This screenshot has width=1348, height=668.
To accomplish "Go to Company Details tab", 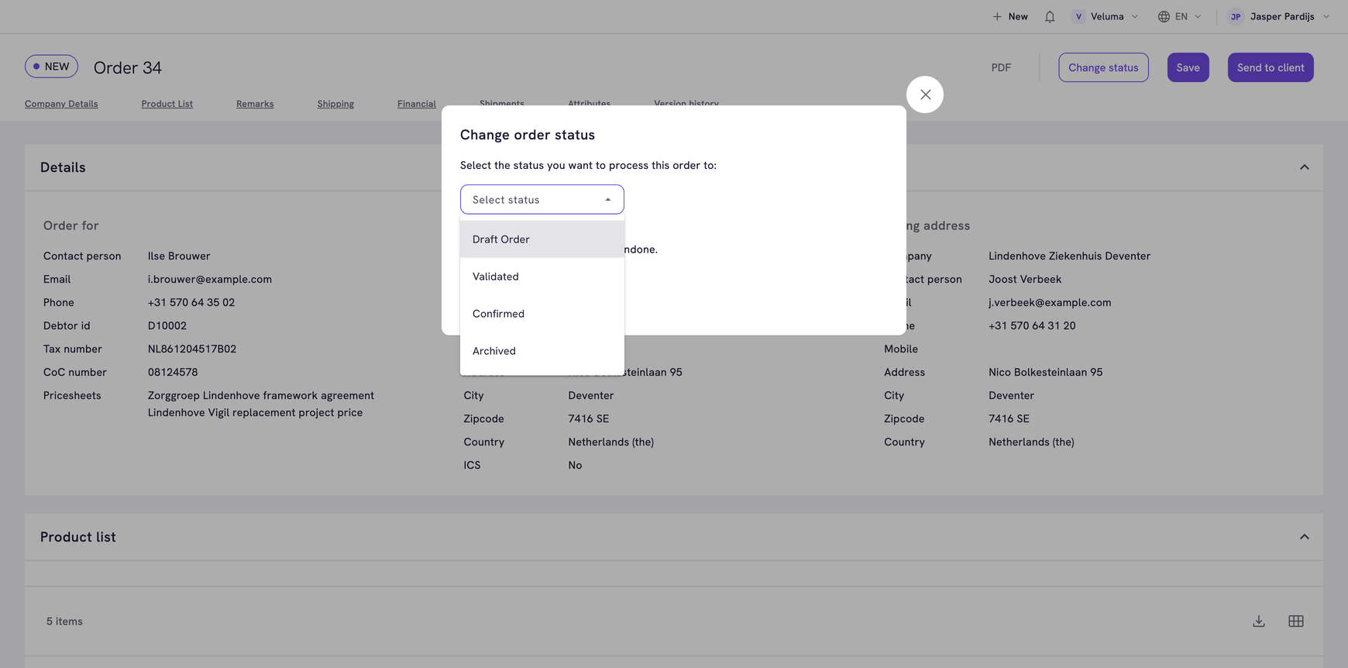I will [x=61, y=104].
